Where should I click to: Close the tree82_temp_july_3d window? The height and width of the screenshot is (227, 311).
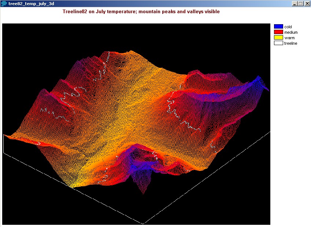coord(307,3)
